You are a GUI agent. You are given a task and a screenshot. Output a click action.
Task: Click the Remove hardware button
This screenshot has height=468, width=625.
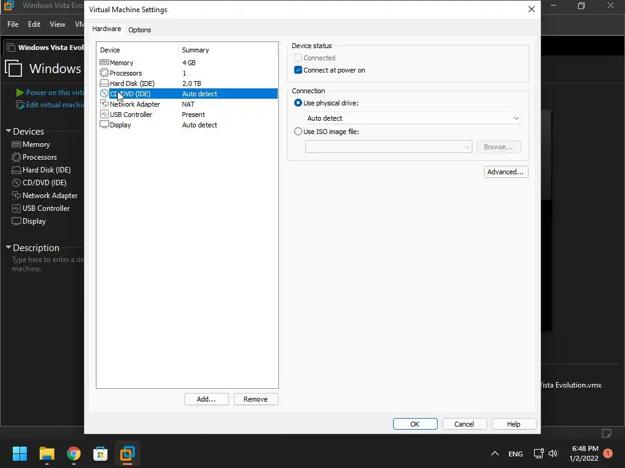(256, 399)
